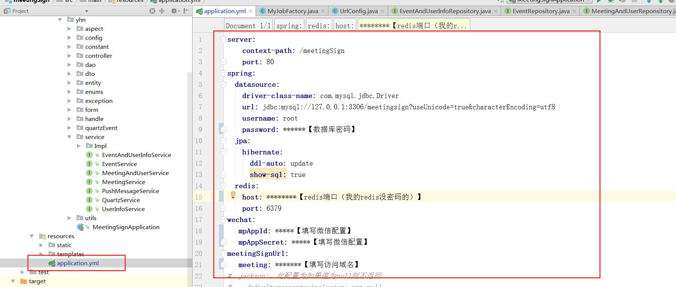Close the EventRepository.java tab
This screenshot has width=676, height=287.
574,11
